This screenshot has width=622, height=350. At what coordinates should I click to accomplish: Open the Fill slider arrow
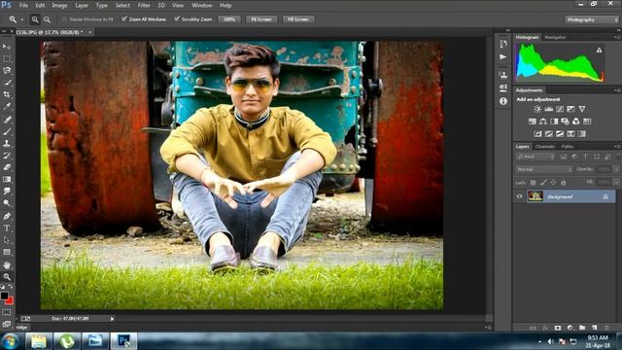tap(616, 183)
